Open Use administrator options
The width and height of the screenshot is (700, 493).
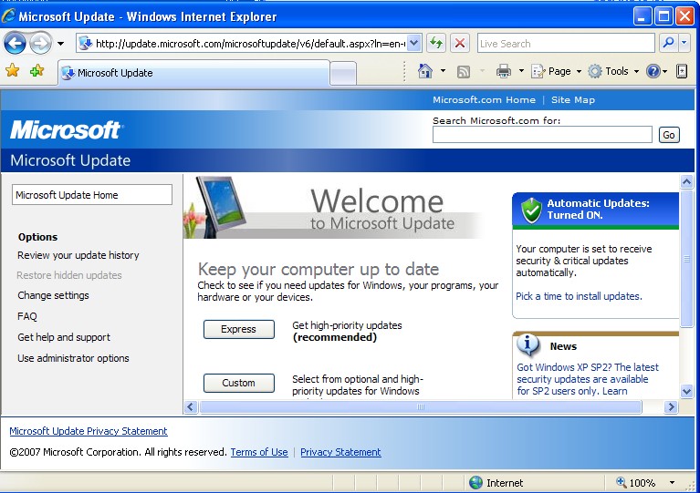coord(73,358)
